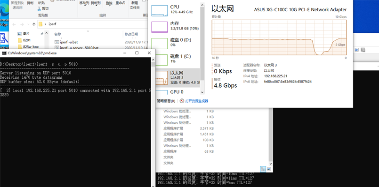Select the 825w-box folder in navigation pane
This screenshot has width=379, height=187.
[x=31, y=47]
